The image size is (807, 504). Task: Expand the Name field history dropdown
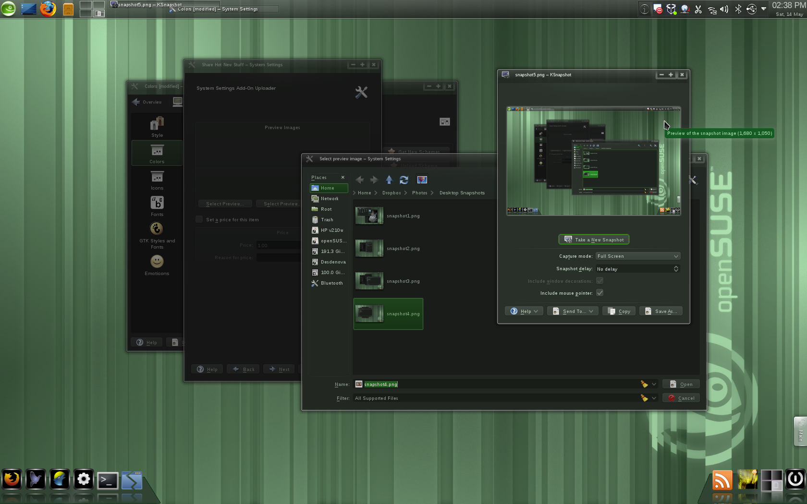tap(654, 384)
